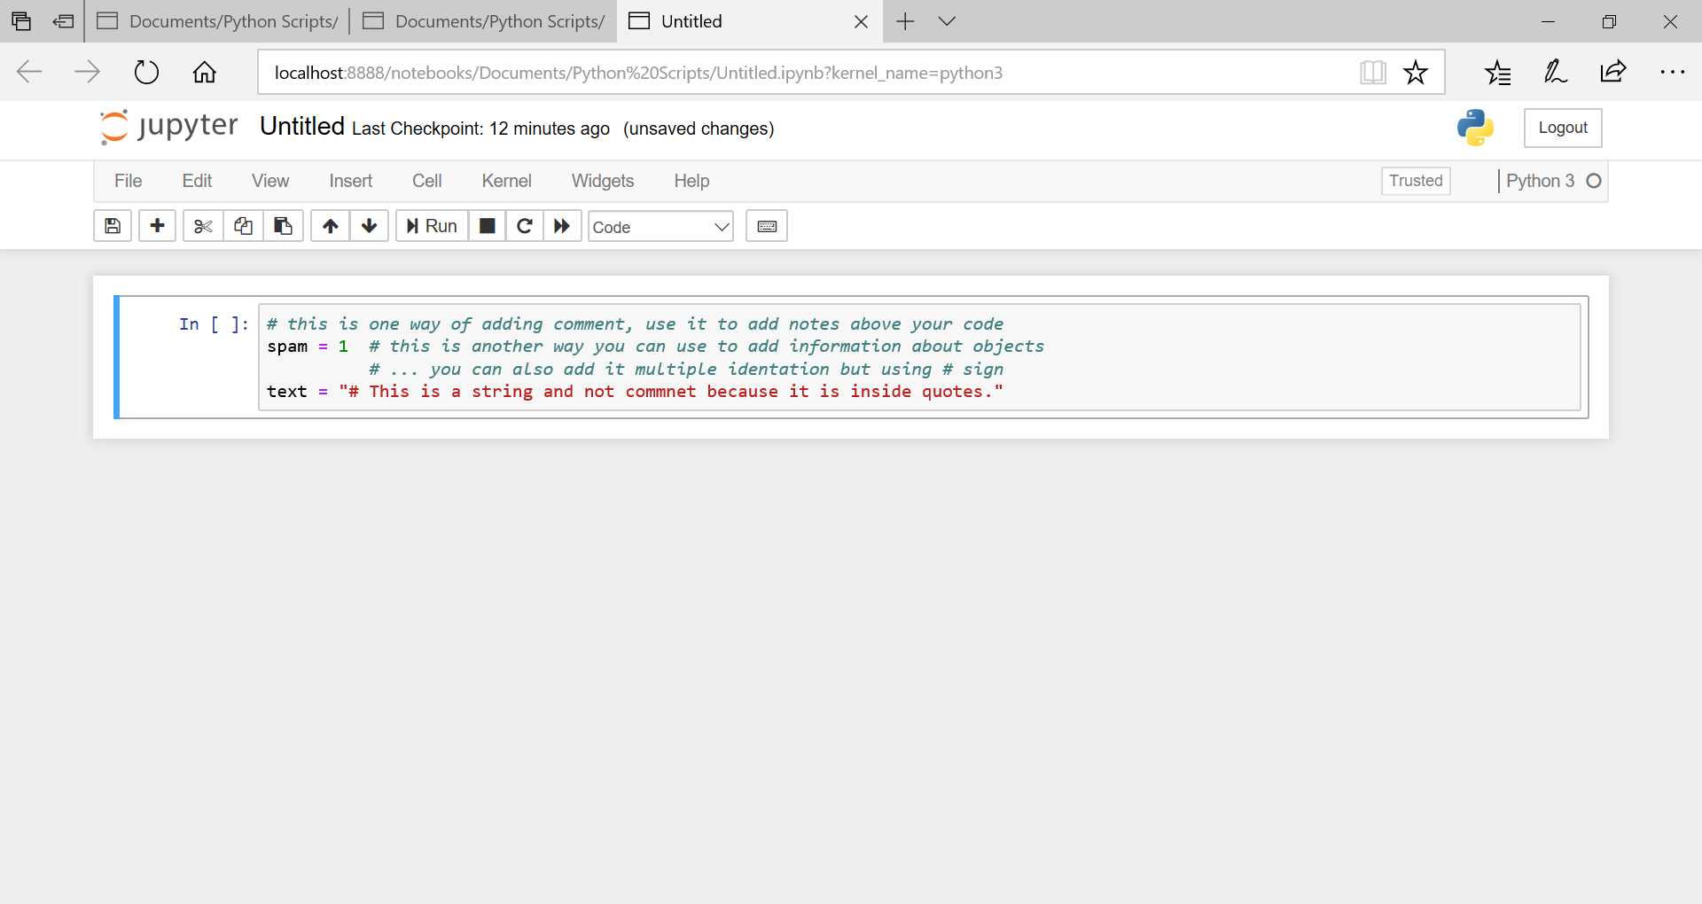Paste a cell with the paste icon
The image size is (1702, 904).
(x=283, y=226)
